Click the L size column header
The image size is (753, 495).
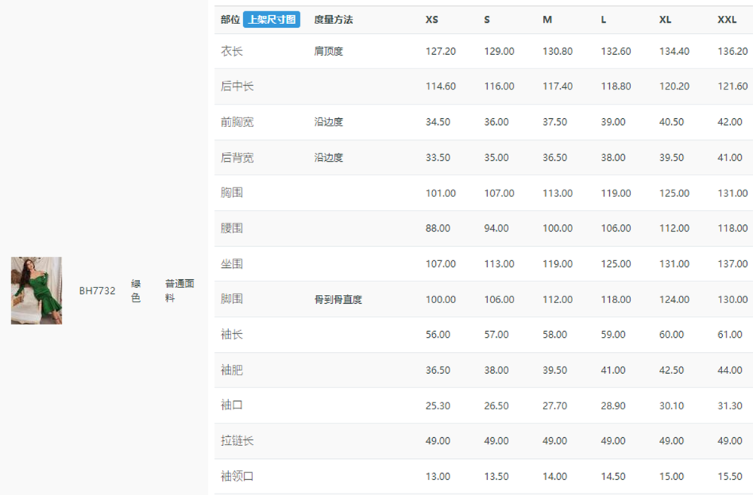pos(603,20)
